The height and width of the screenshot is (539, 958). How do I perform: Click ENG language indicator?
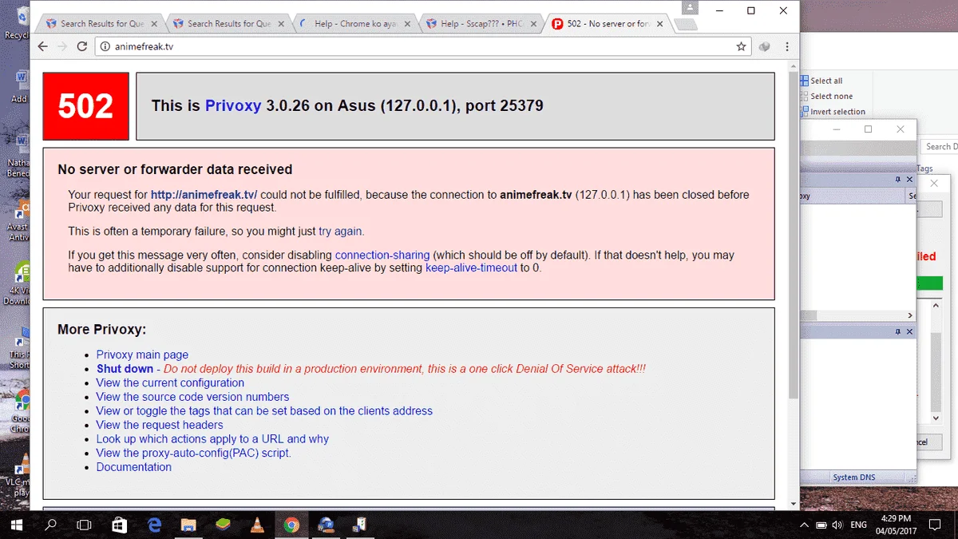click(x=858, y=525)
